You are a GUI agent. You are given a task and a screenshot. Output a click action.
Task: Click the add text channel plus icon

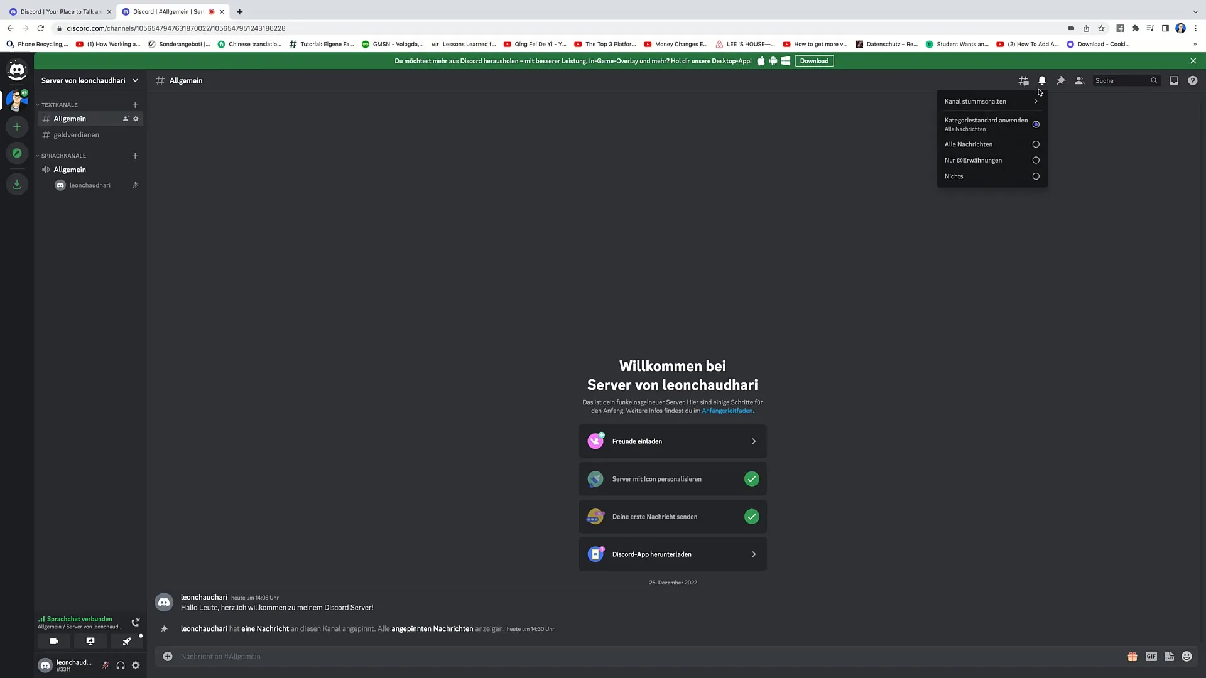(x=135, y=104)
